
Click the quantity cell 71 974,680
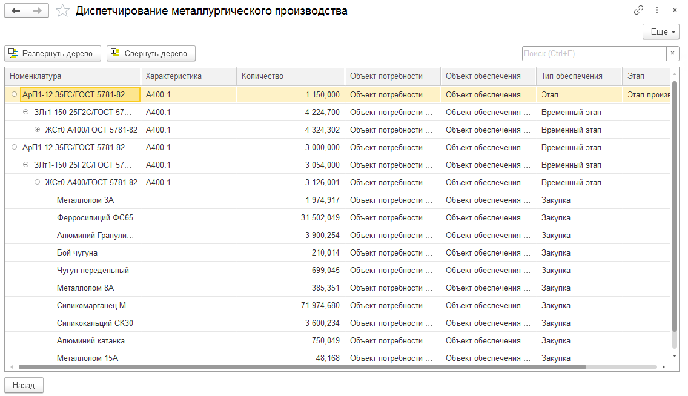291,305
